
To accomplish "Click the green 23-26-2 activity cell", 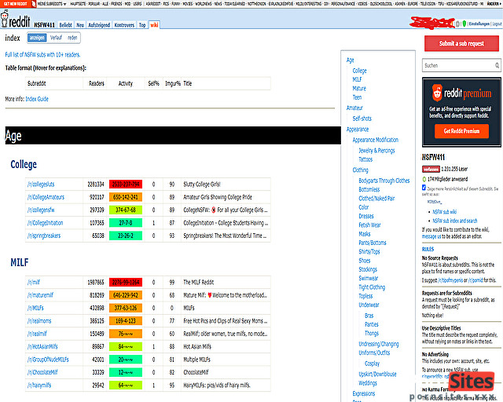I will [x=126, y=236].
